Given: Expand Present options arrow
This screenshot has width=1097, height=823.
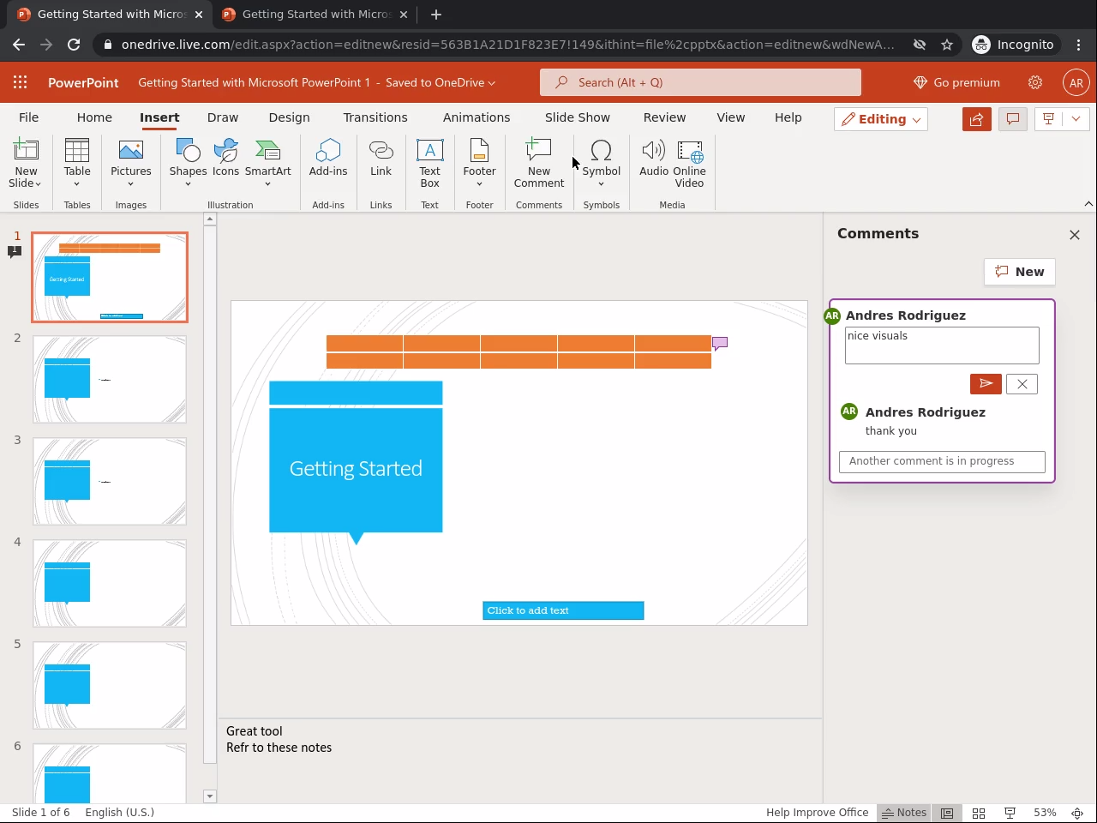Looking at the screenshot, I should click(x=1076, y=119).
